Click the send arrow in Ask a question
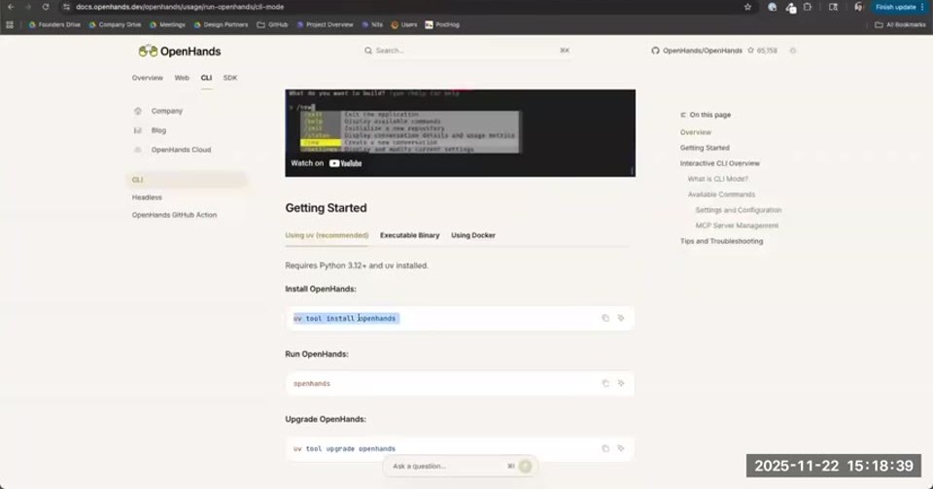Viewport: 933px width, 489px height. click(525, 466)
